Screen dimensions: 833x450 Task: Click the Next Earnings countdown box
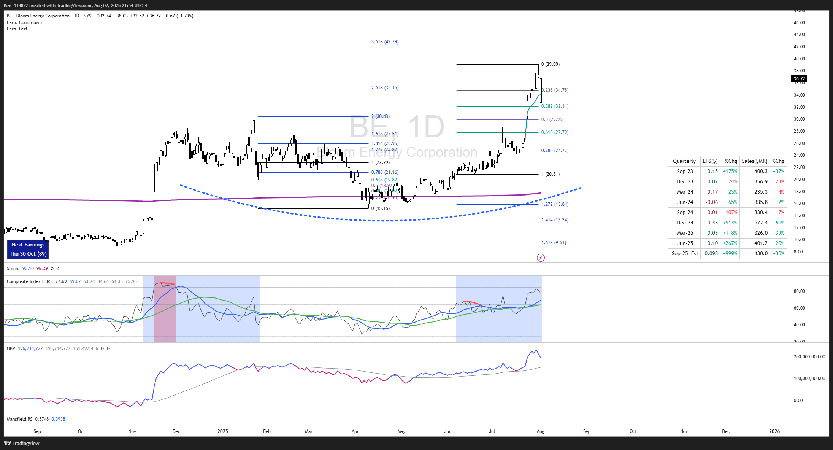click(x=28, y=249)
